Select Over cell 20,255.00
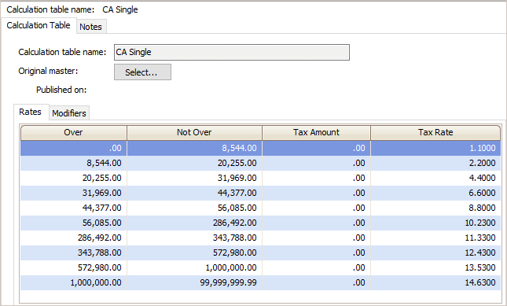Screen dimensions: 507x306 74,178
